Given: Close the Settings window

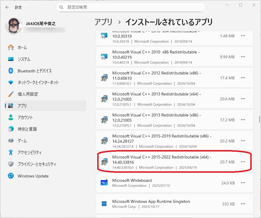Looking at the screenshot, I should [x=254, y=5].
